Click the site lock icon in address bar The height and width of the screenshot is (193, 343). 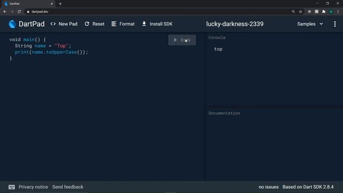click(28, 12)
